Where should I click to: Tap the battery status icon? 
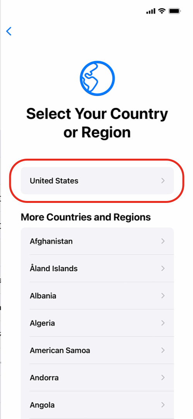175,11
